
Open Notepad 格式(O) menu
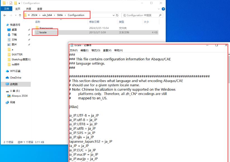[96, 50]
